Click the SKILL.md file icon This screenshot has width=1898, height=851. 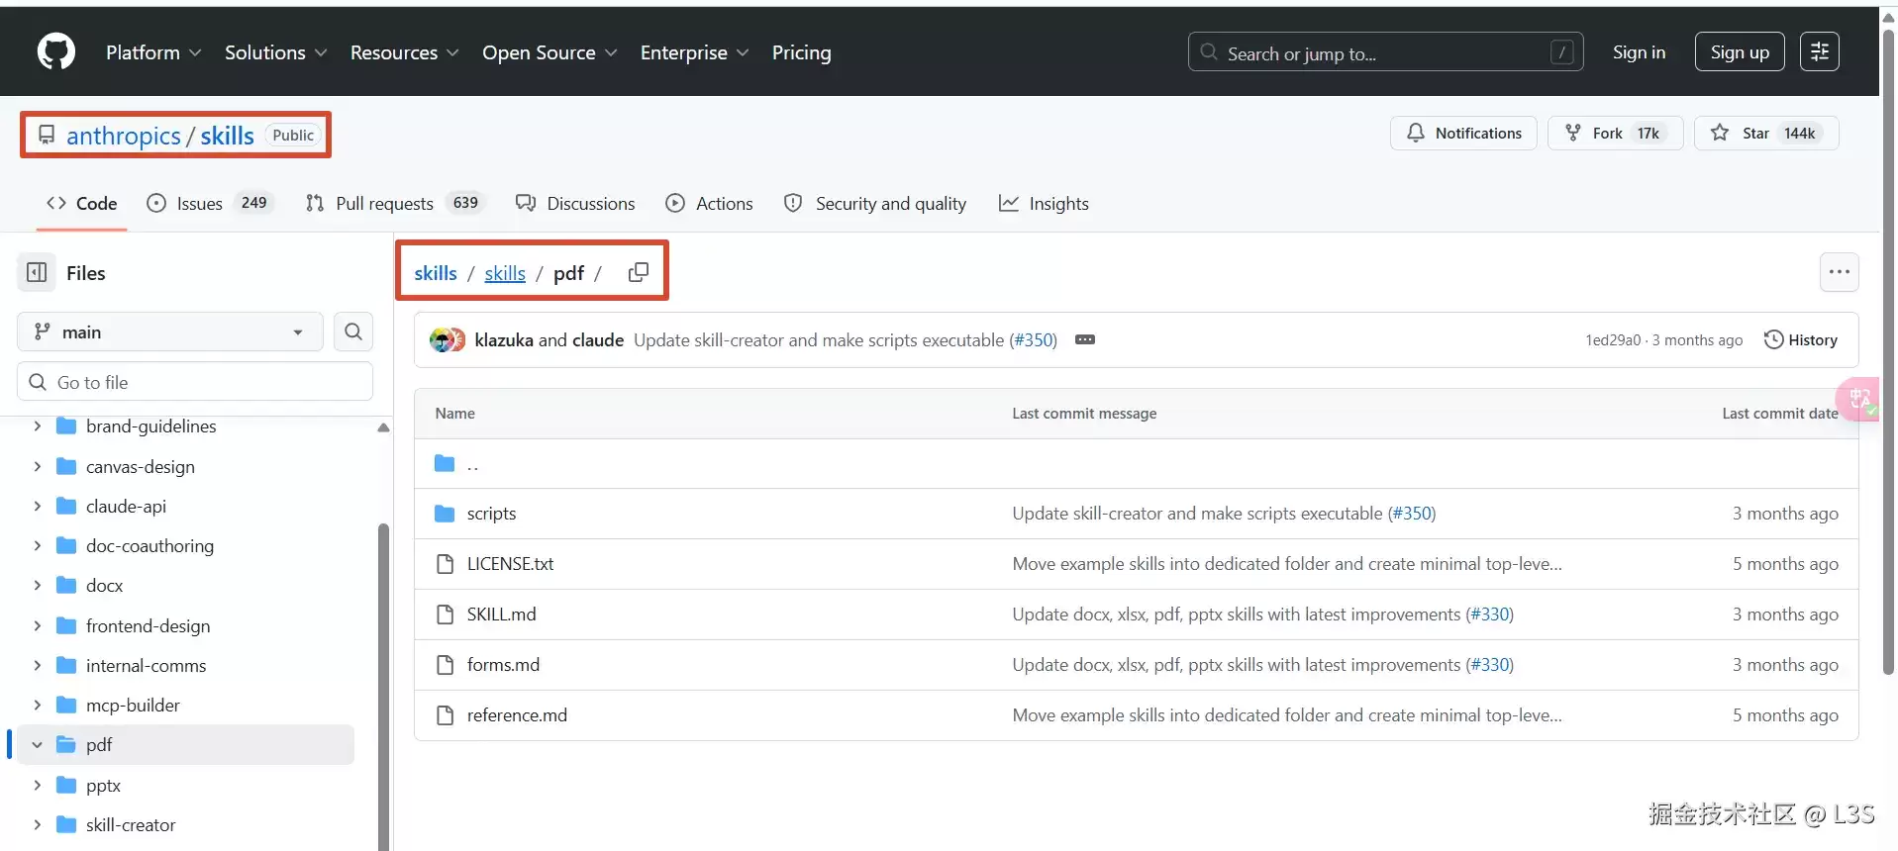(x=445, y=615)
